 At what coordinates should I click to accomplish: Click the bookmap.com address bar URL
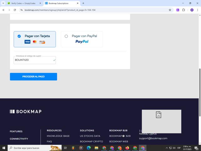60,10
